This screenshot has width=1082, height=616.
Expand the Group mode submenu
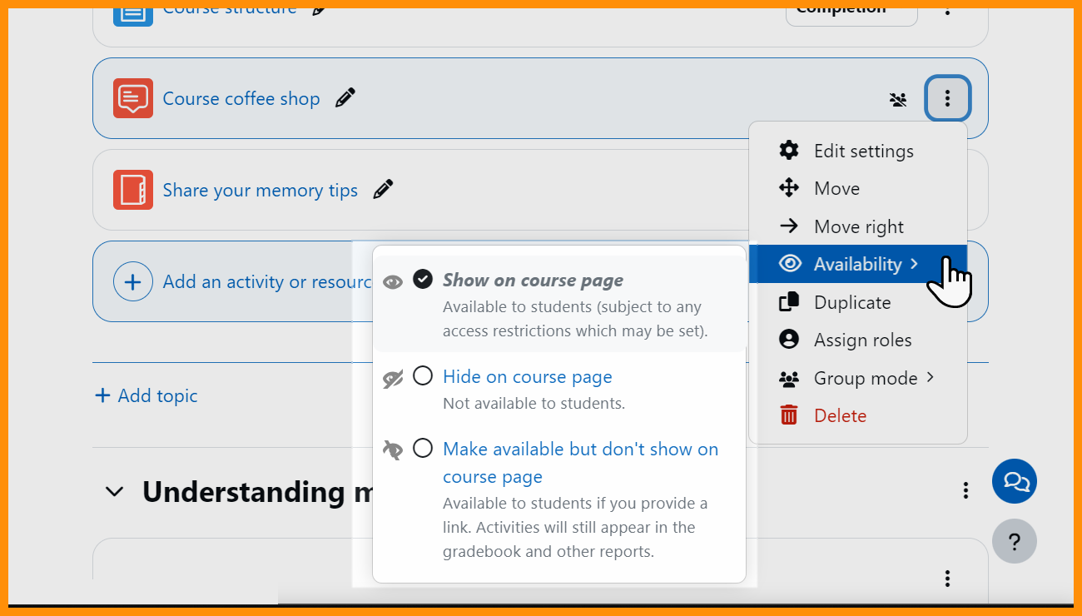point(866,378)
